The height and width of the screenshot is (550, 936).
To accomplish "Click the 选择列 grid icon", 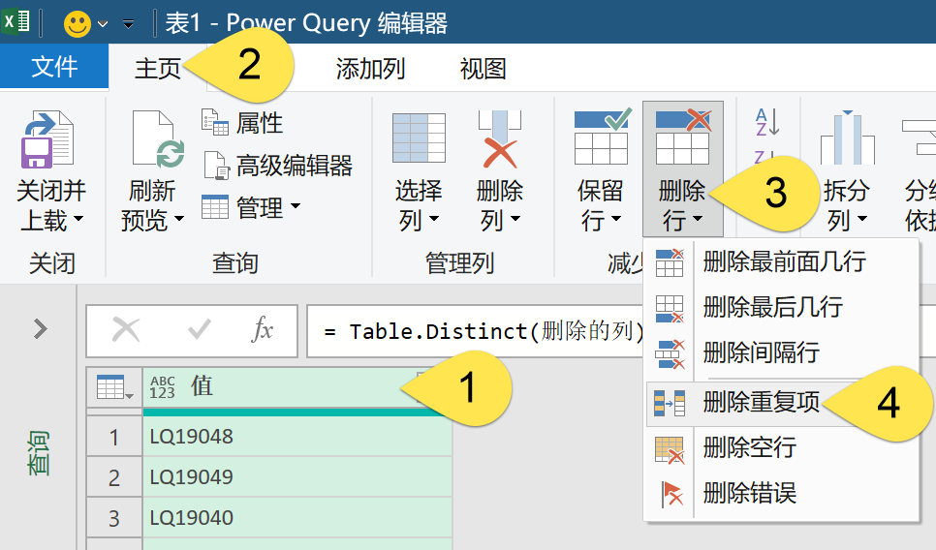I will pyautogui.click(x=419, y=137).
